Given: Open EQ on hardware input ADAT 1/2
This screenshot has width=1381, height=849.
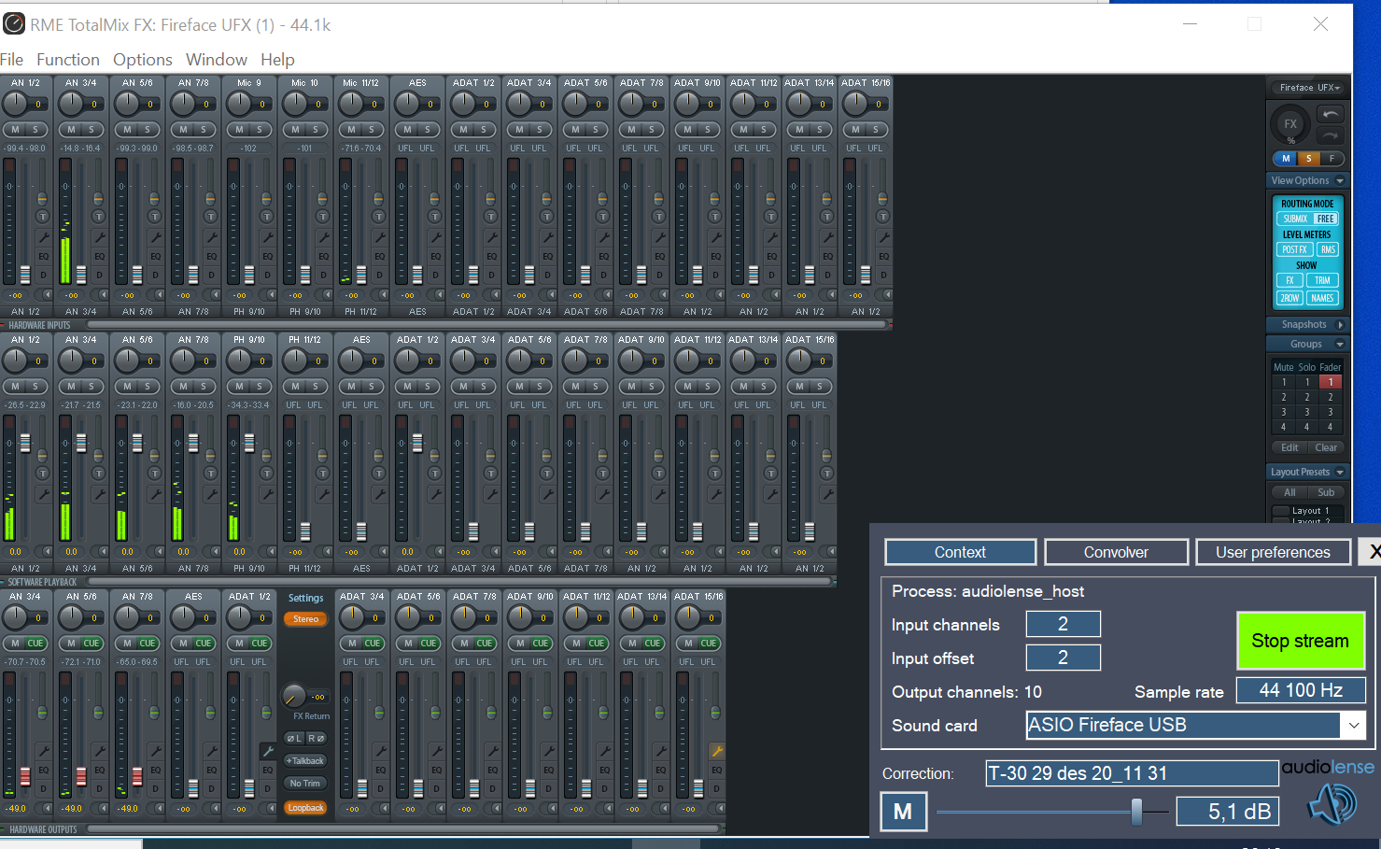Looking at the screenshot, I should coord(491,256).
